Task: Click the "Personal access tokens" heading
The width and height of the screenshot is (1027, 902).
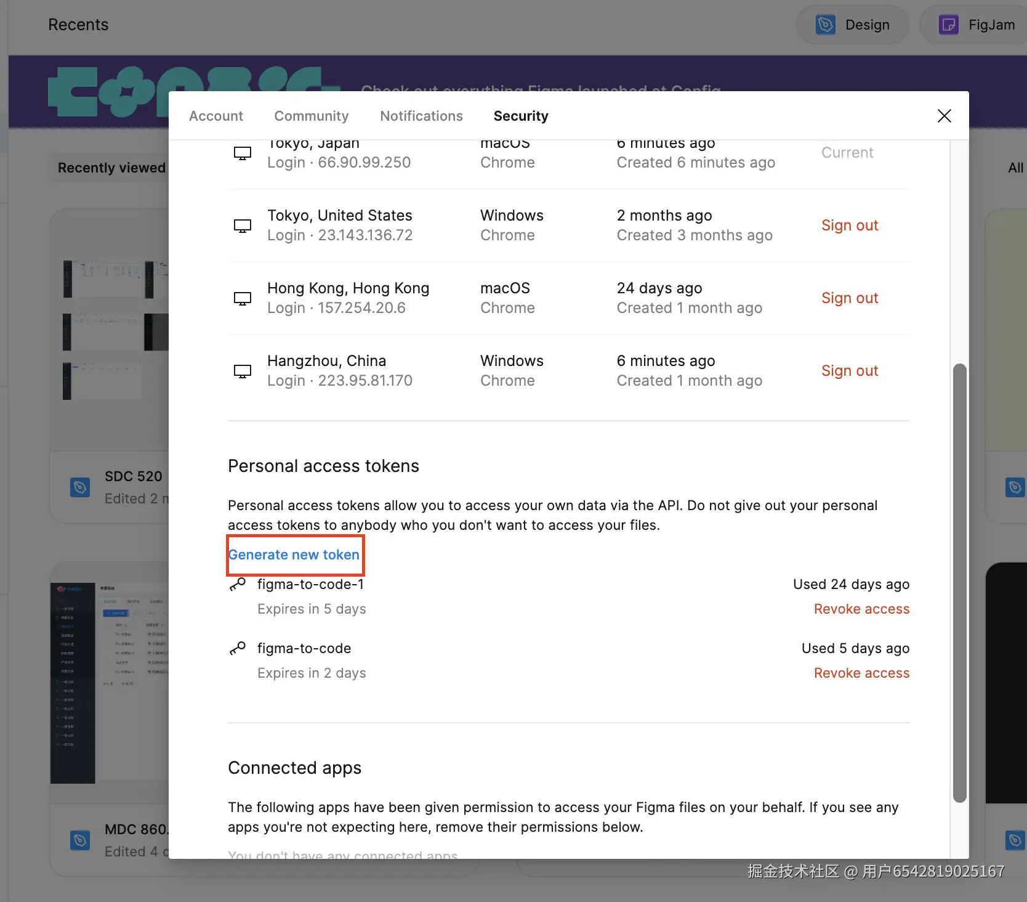Action: click(x=323, y=466)
